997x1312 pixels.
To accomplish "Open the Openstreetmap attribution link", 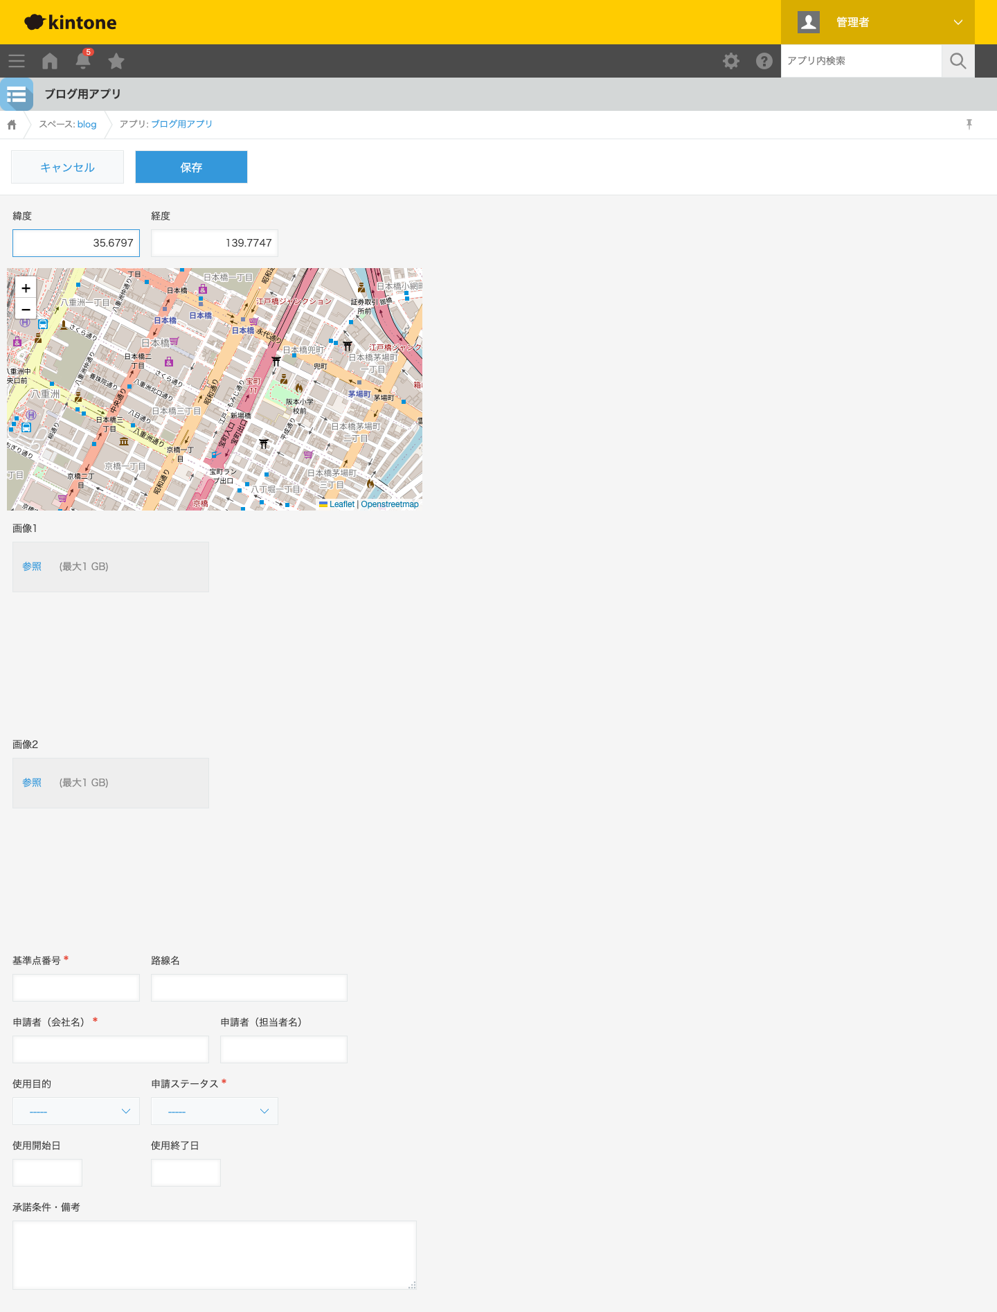I will [390, 504].
